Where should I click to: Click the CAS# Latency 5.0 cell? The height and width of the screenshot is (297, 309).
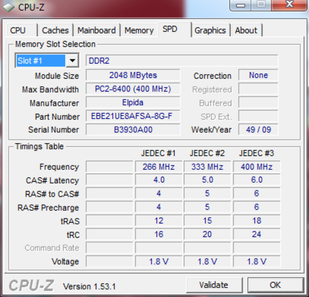[207, 180]
